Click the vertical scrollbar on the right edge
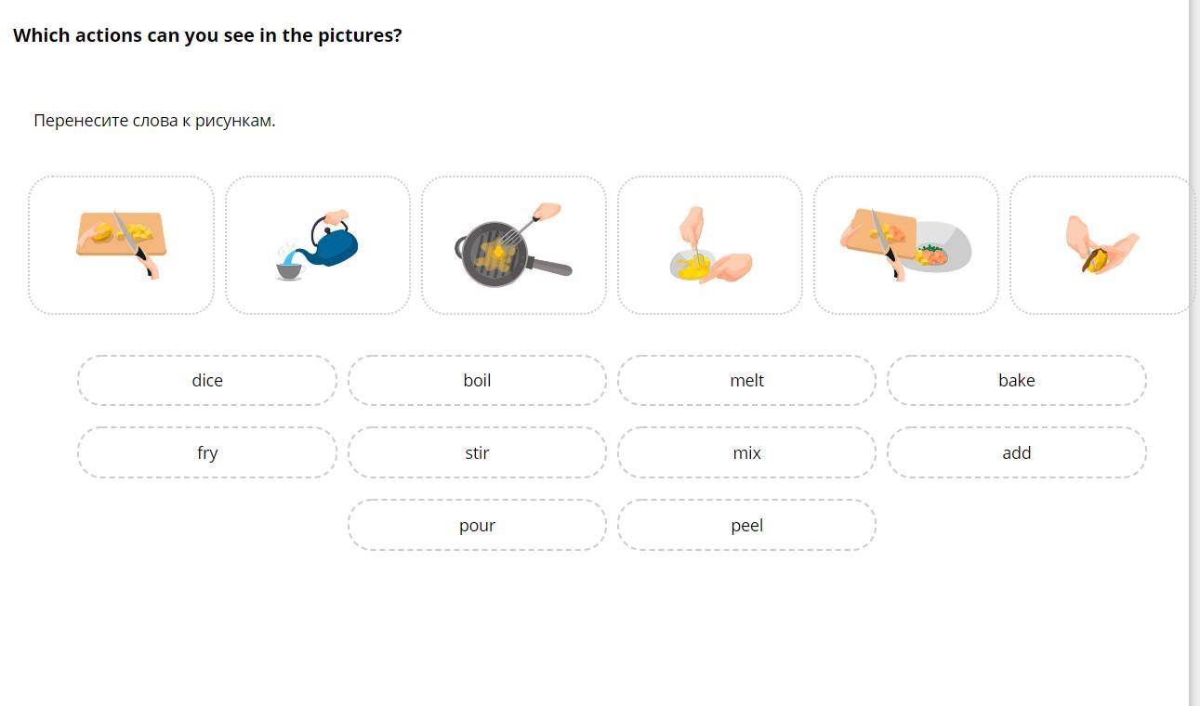The width and height of the screenshot is (1200, 706). coord(1194,353)
